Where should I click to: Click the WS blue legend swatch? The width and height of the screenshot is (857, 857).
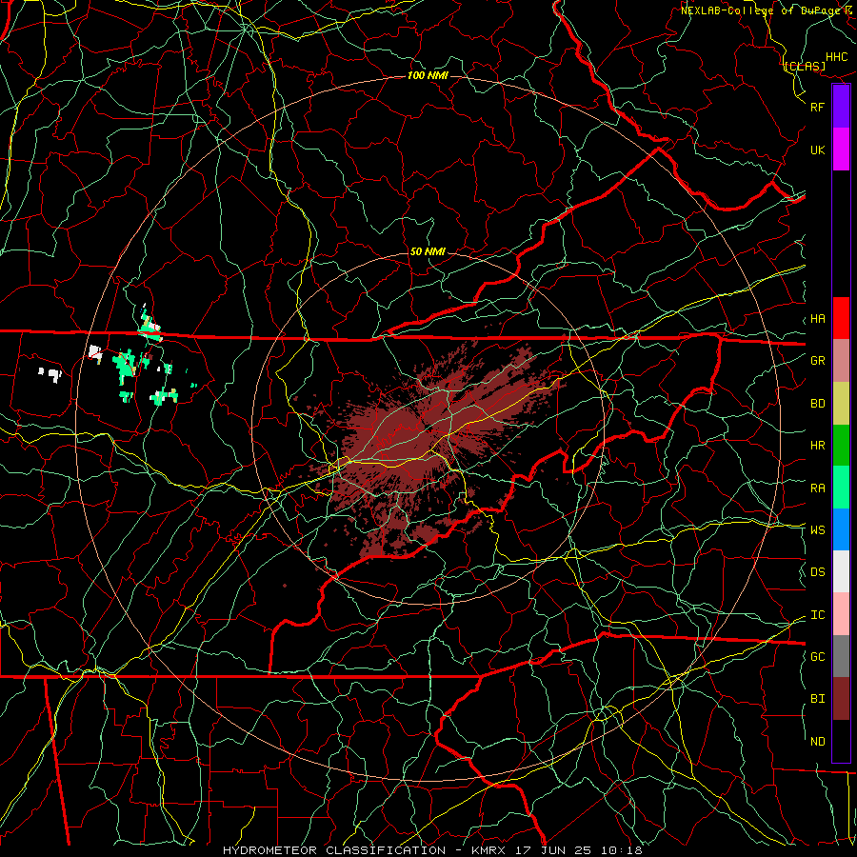click(841, 529)
